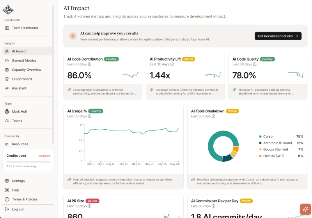This screenshot has width=312, height=218.
Task: Click the info icon under AI Tools Breakdown
Action: [213, 116]
